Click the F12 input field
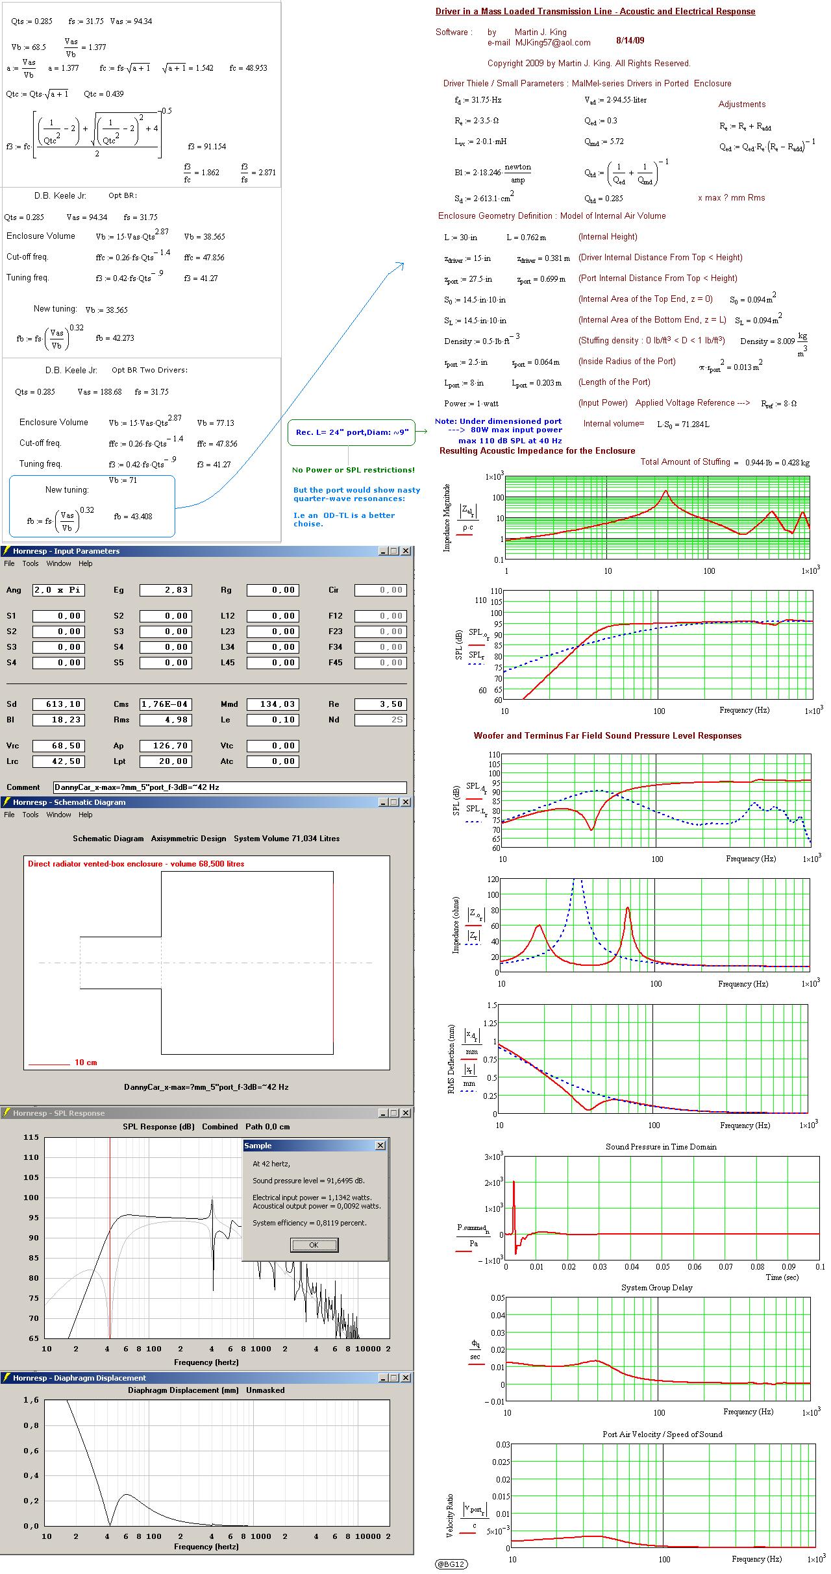The height and width of the screenshot is (1574, 831). coord(380,616)
